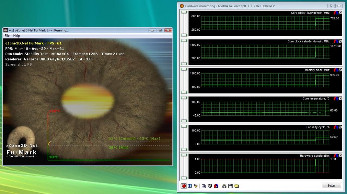Save monitoring data using the floppy disk icon
Image resolution: width=347 pixels, height=194 pixels.
click(230, 186)
